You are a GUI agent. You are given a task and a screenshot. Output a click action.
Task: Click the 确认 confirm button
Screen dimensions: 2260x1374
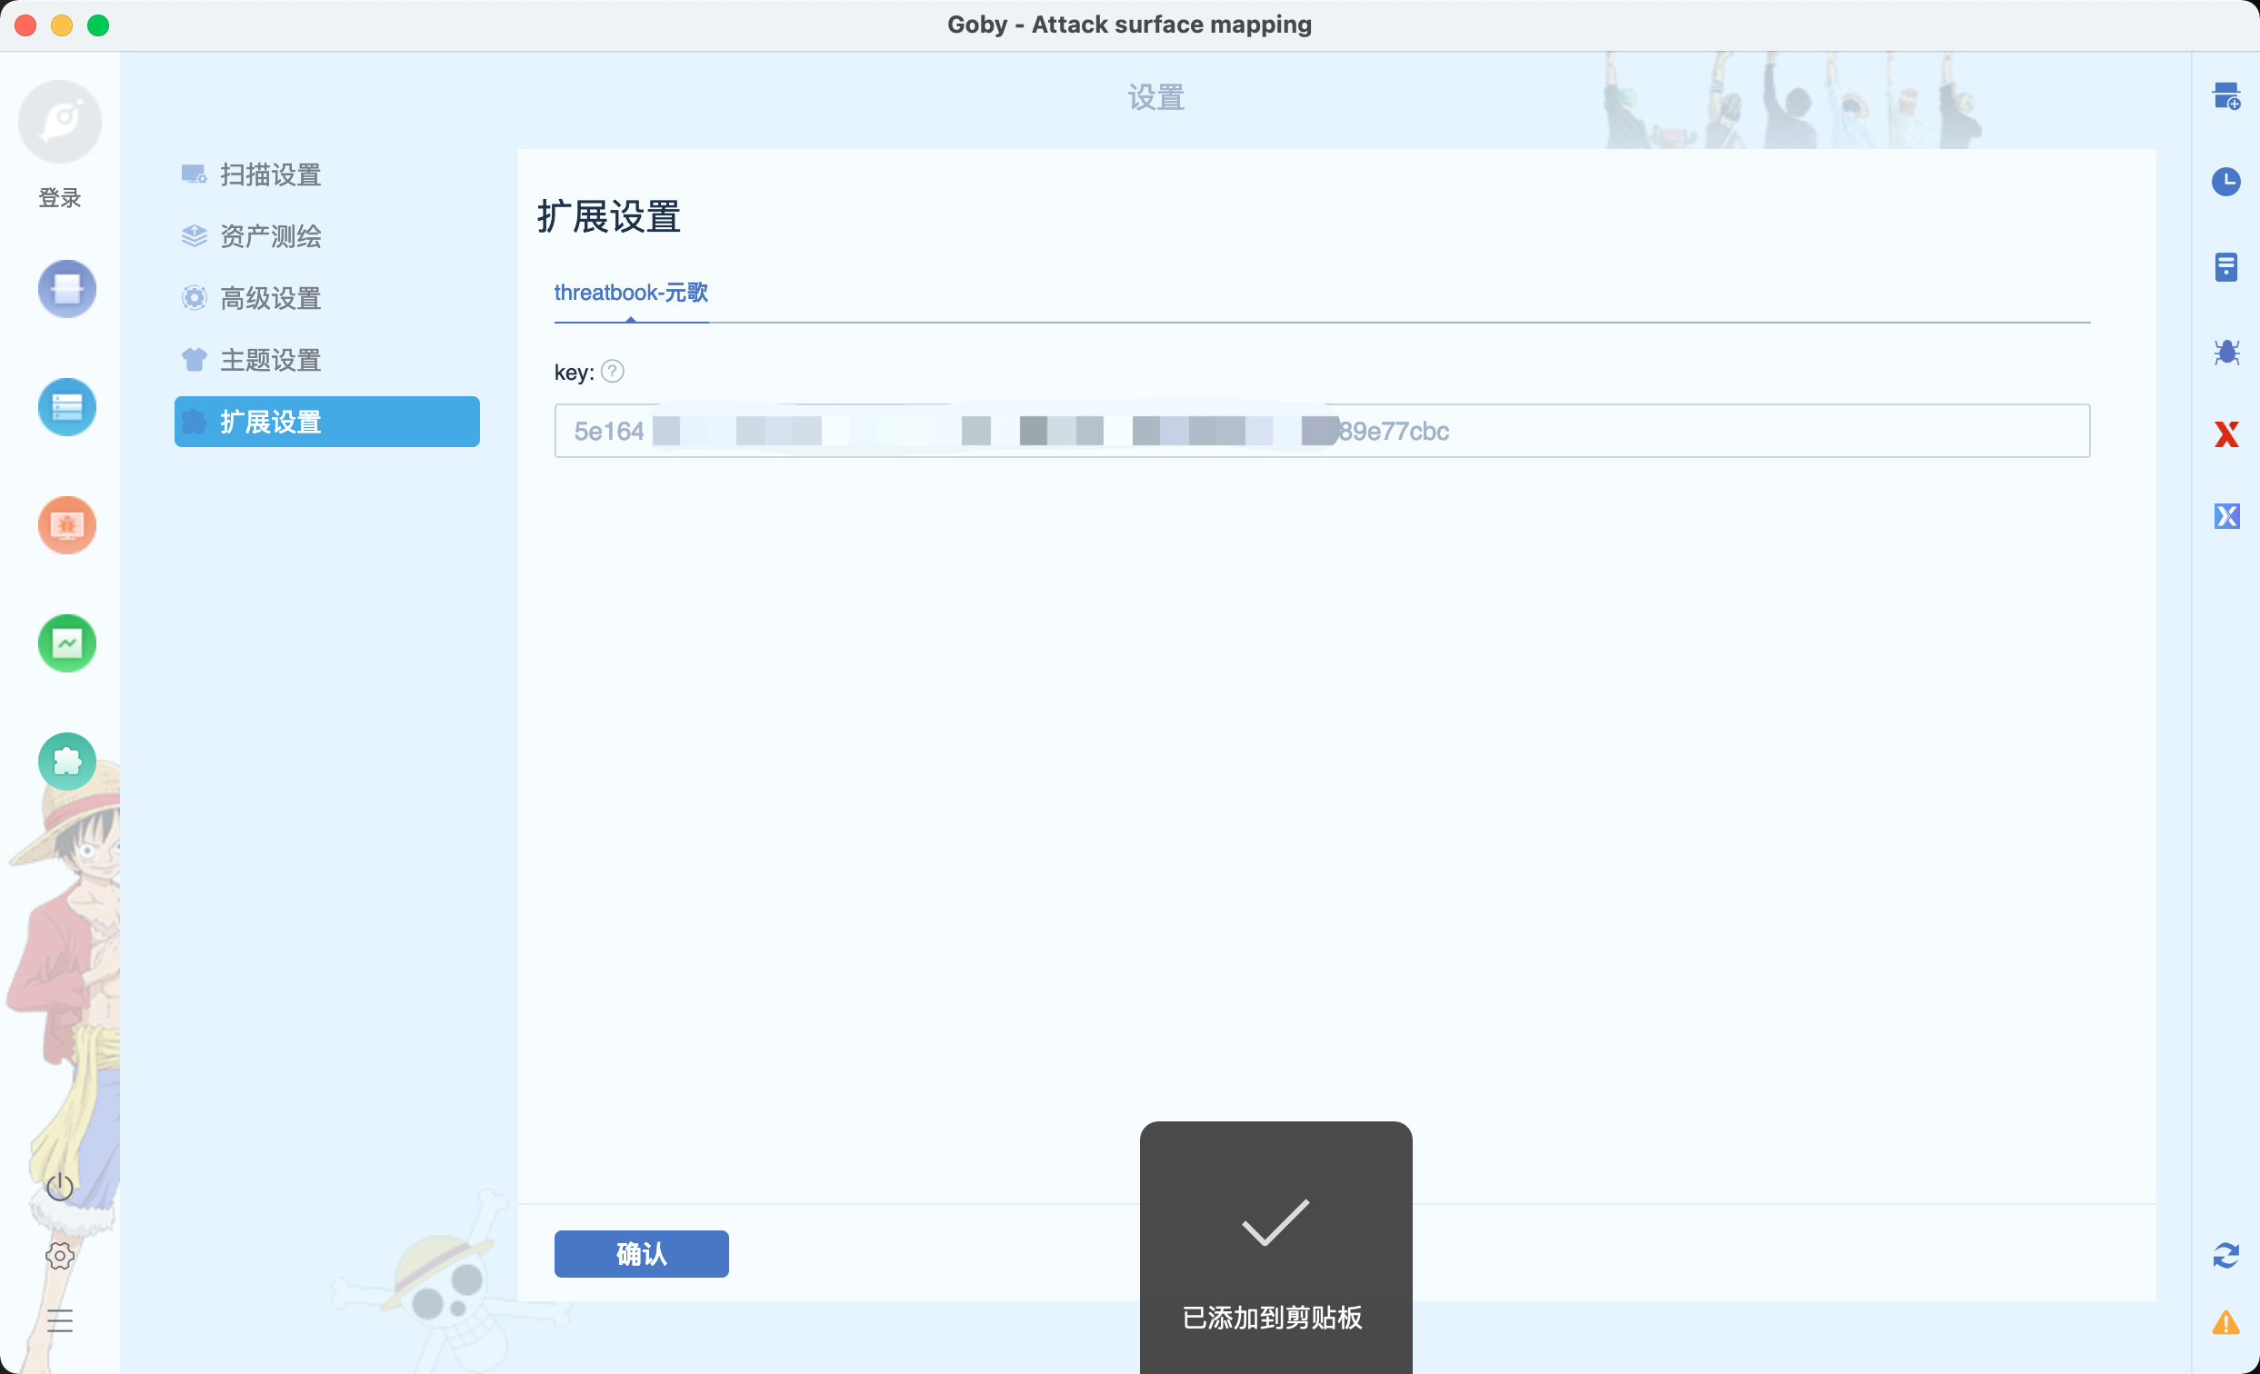coord(640,1253)
